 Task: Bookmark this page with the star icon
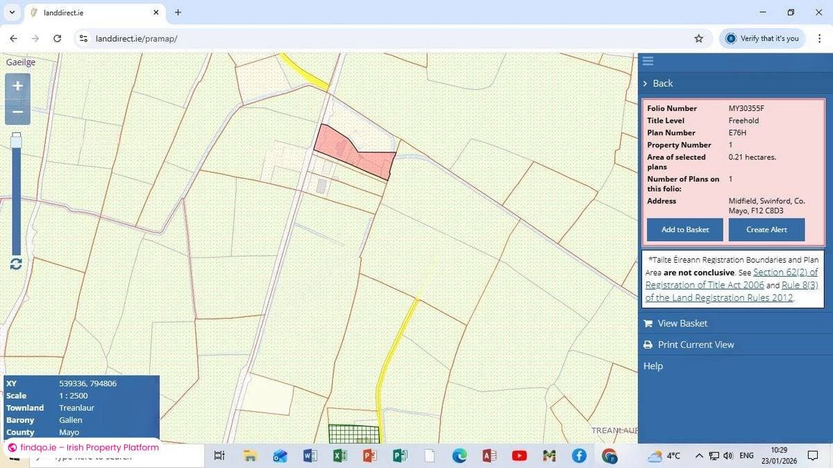(x=698, y=39)
